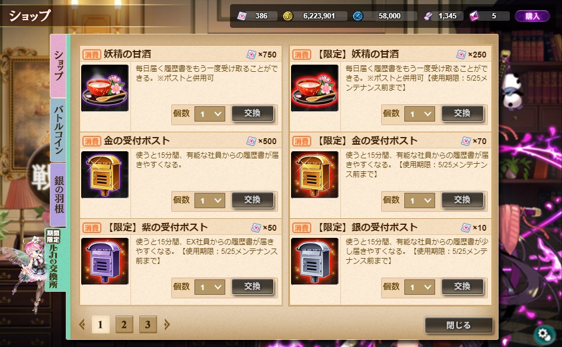Click the settings gear icon

tap(544, 335)
